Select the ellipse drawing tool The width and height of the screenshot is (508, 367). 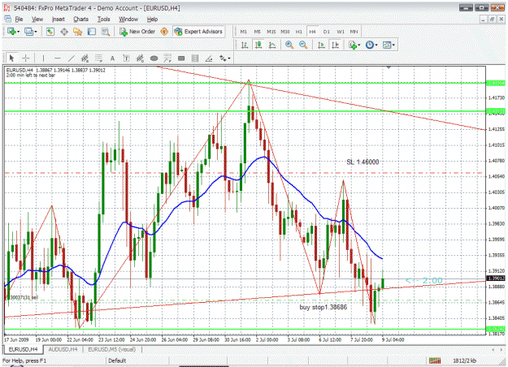coord(154,58)
